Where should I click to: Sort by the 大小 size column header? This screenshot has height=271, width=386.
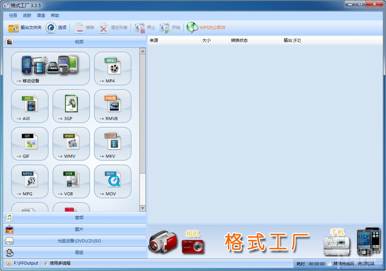click(214, 40)
